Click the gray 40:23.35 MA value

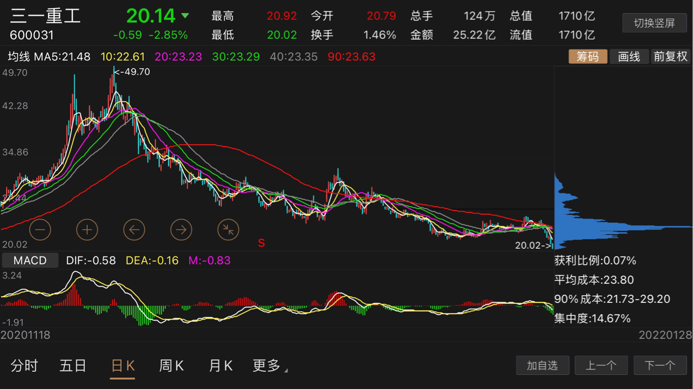[x=294, y=57]
